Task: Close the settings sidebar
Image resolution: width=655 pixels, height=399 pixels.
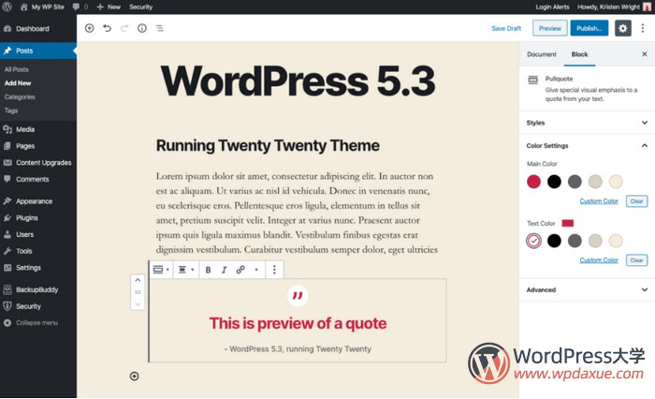Action: [645, 54]
